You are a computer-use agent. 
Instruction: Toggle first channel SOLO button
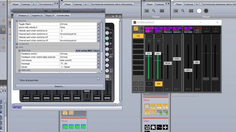149,36
